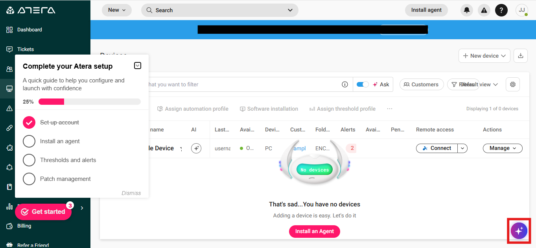
Task: Click the Get started button
Action: [x=43, y=212]
